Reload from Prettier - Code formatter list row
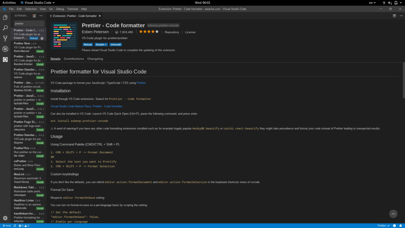Viewport: 405px width, 228px height. click(34, 38)
